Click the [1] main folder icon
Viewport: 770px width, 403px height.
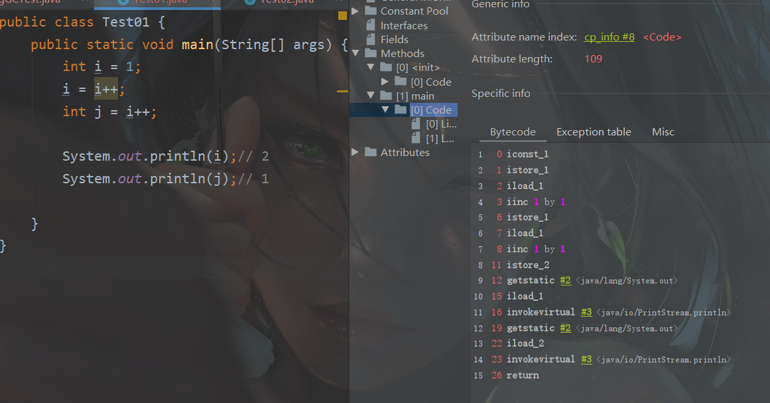(387, 96)
